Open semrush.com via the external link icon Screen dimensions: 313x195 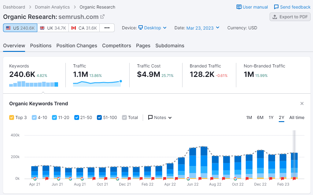[102, 16]
